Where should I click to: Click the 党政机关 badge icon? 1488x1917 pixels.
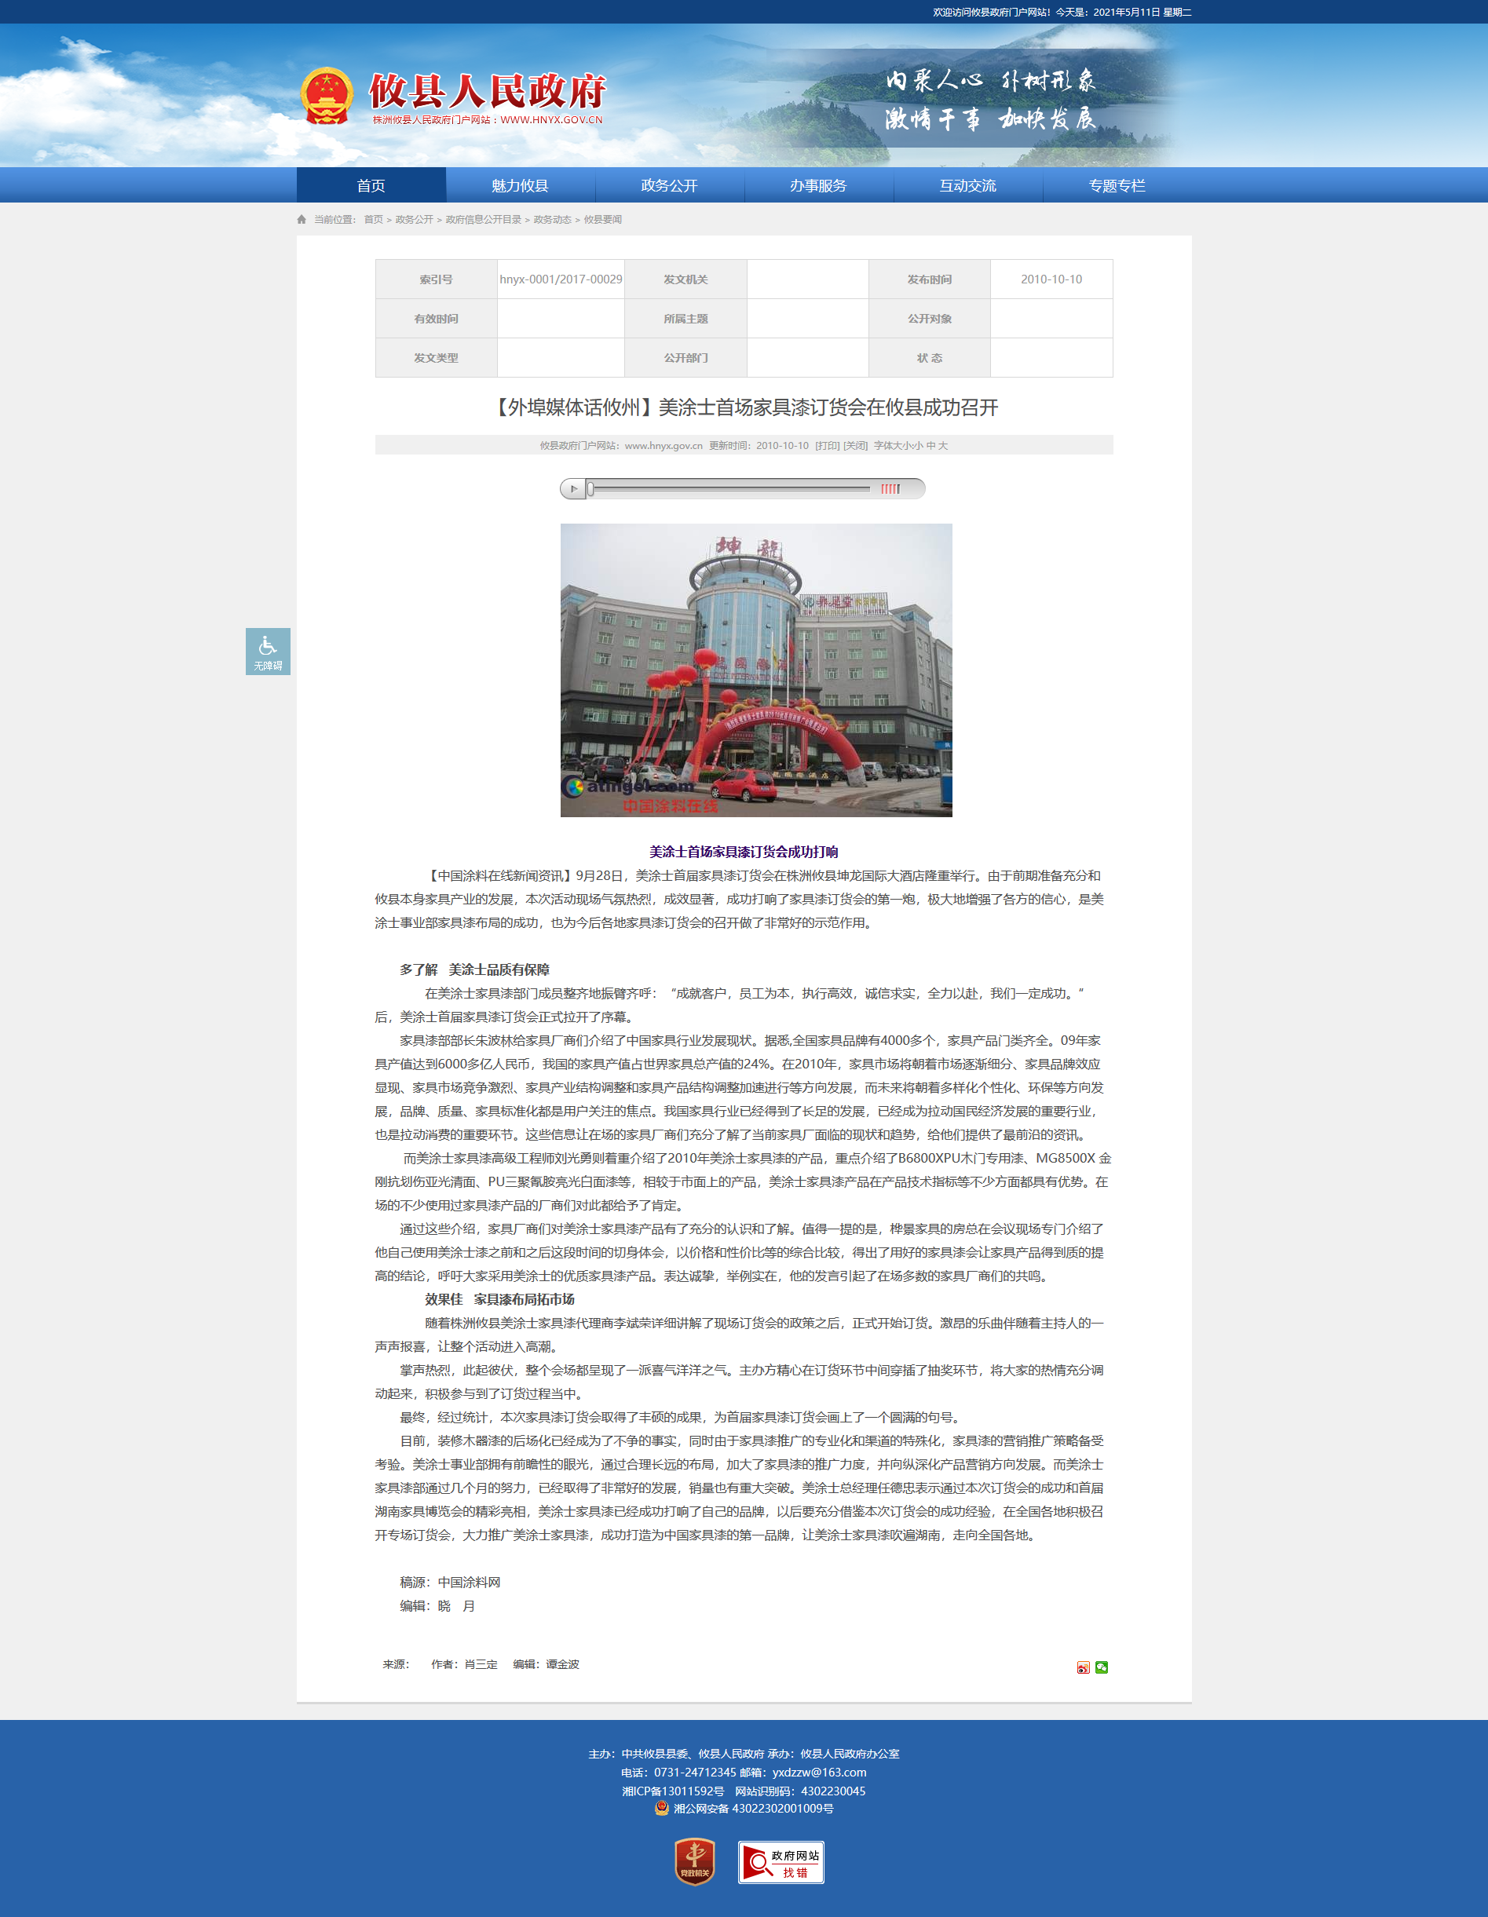click(x=694, y=1862)
